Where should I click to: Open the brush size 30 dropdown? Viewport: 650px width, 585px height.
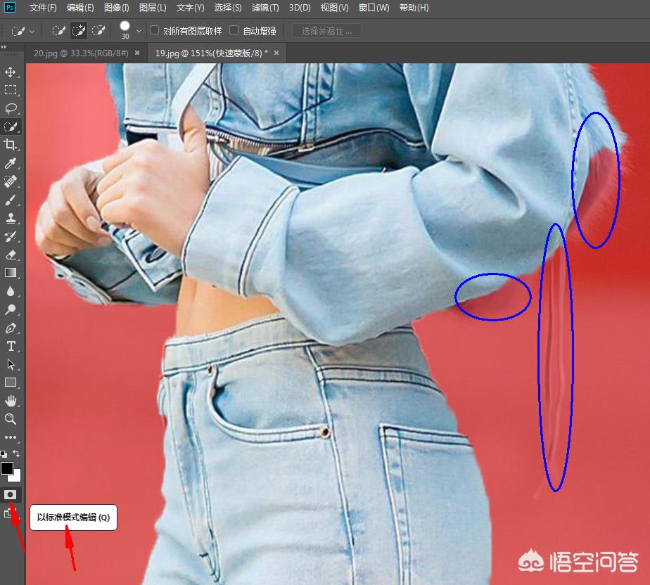pos(138,30)
